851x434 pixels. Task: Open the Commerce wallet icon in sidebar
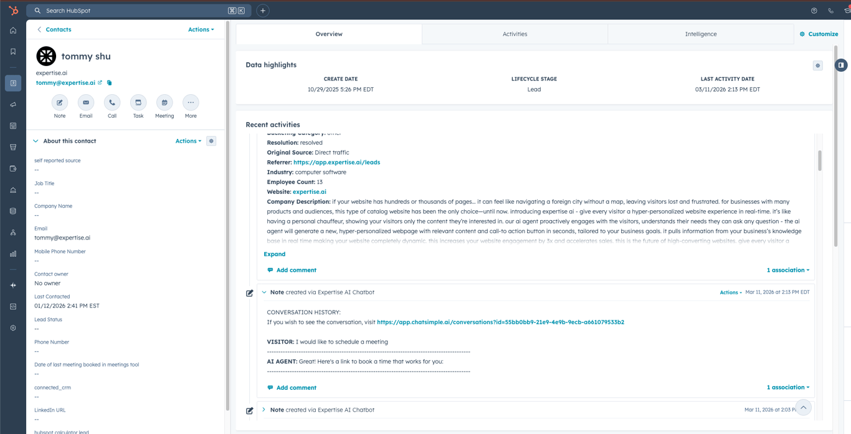(x=13, y=168)
